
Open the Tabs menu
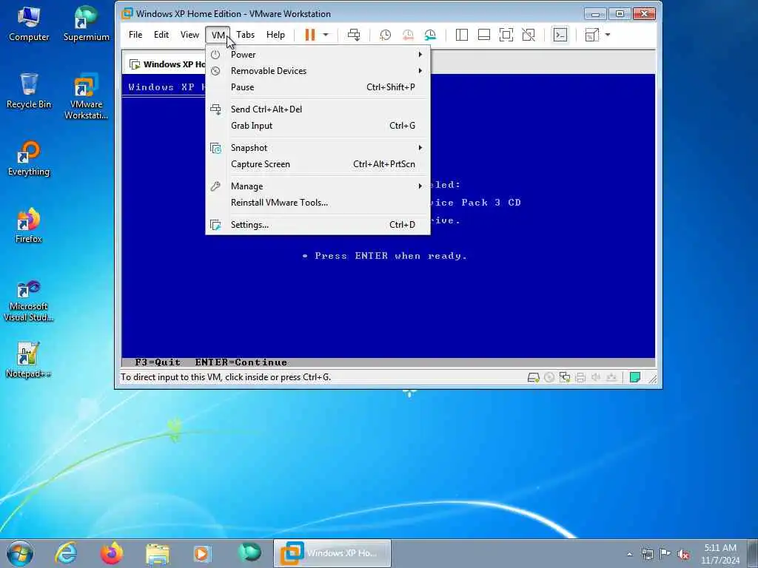tap(245, 35)
